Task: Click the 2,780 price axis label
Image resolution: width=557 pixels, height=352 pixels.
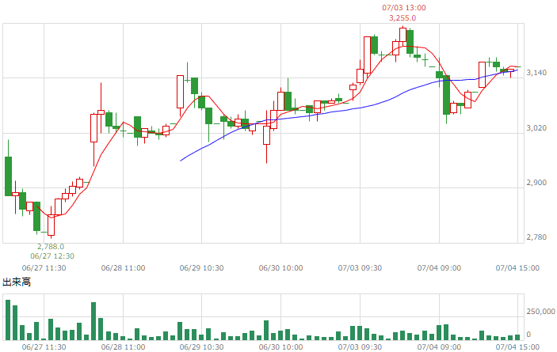Action: pyautogui.click(x=536, y=237)
